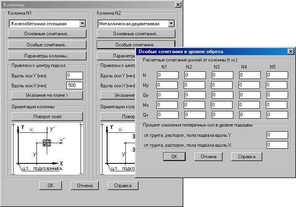Edit the Qy value for combination N3
Viewport: 296px width, 207px height.
click(223, 95)
